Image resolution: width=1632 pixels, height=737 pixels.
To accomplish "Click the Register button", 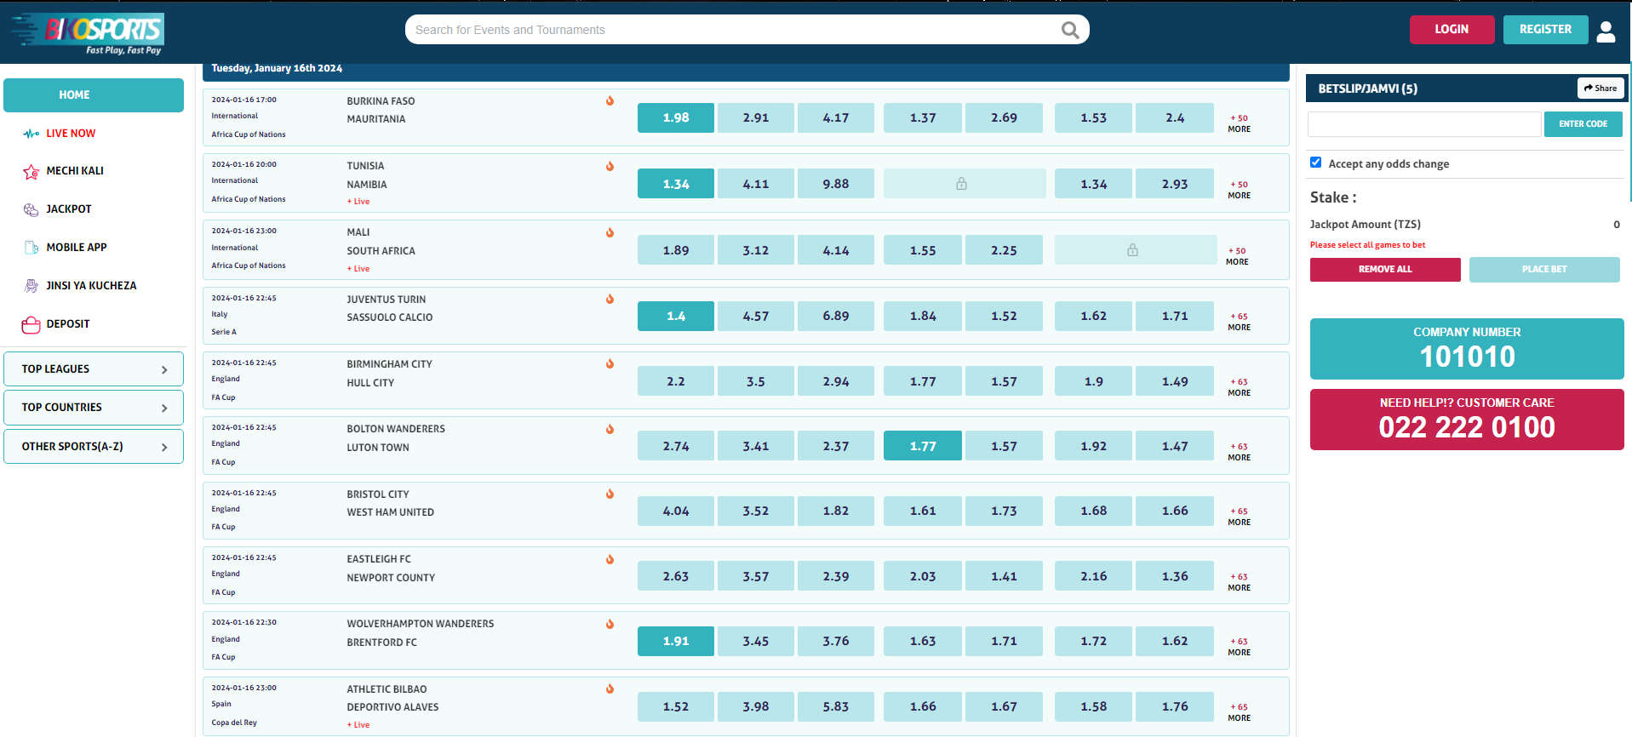I will point(1545,30).
